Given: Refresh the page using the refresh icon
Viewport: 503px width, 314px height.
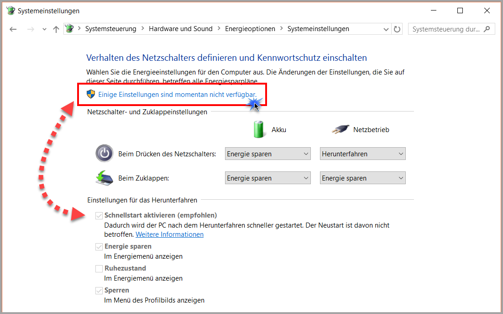Looking at the screenshot, I should coord(397,29).
